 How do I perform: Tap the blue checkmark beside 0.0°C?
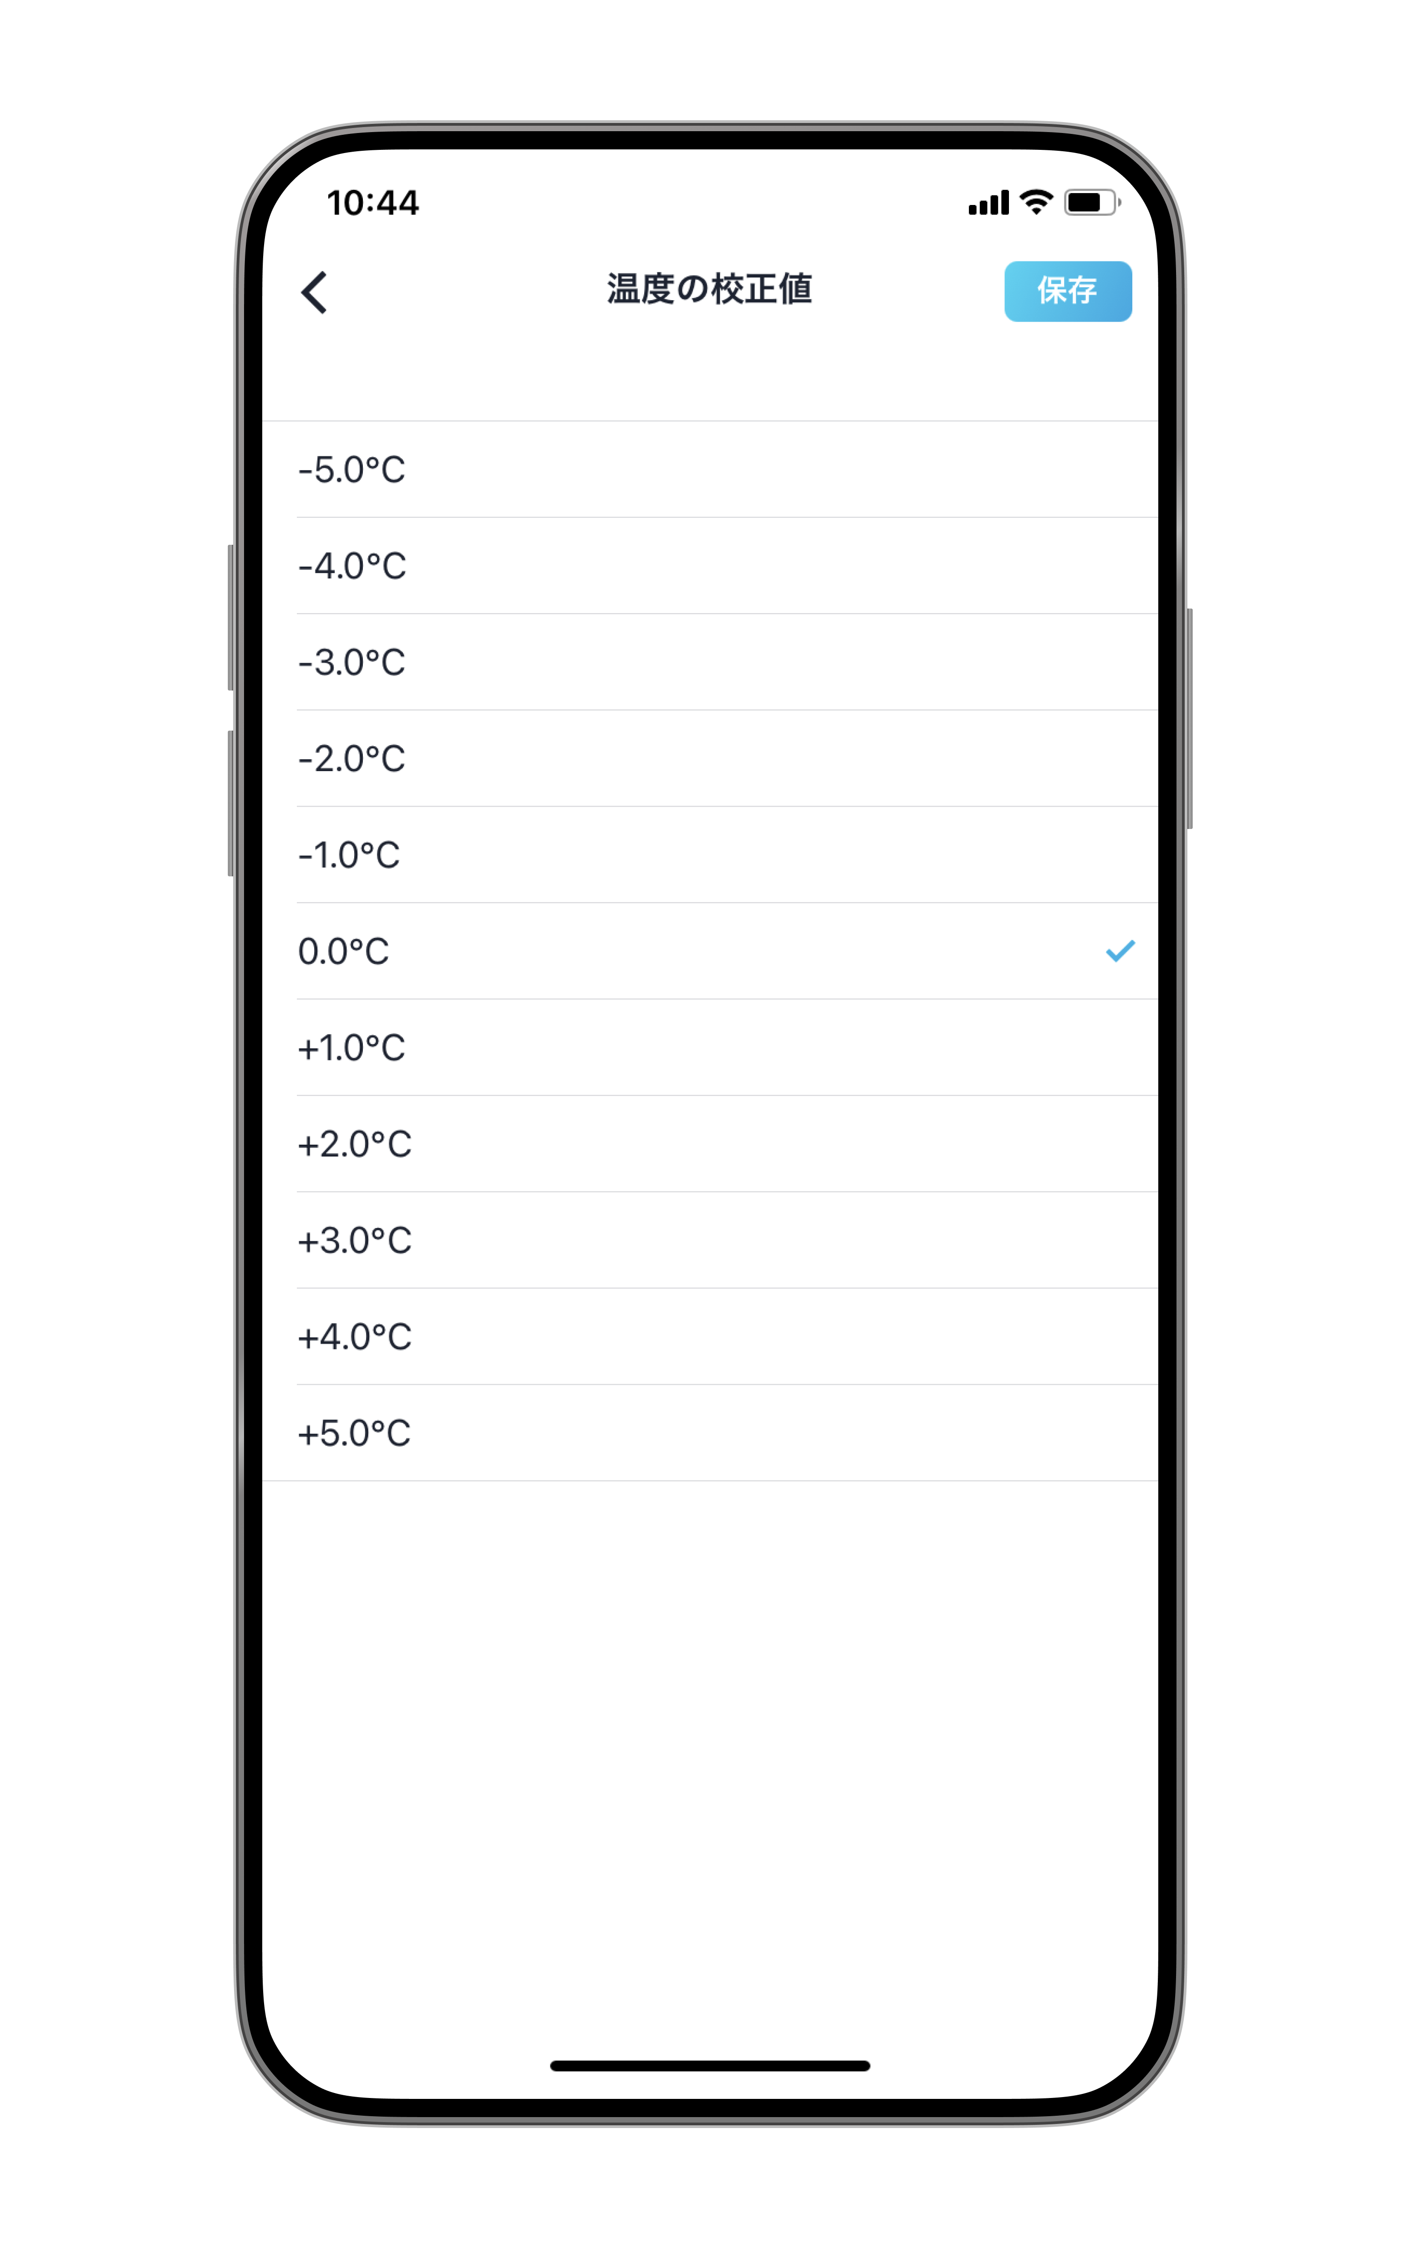coord(1120,950)
